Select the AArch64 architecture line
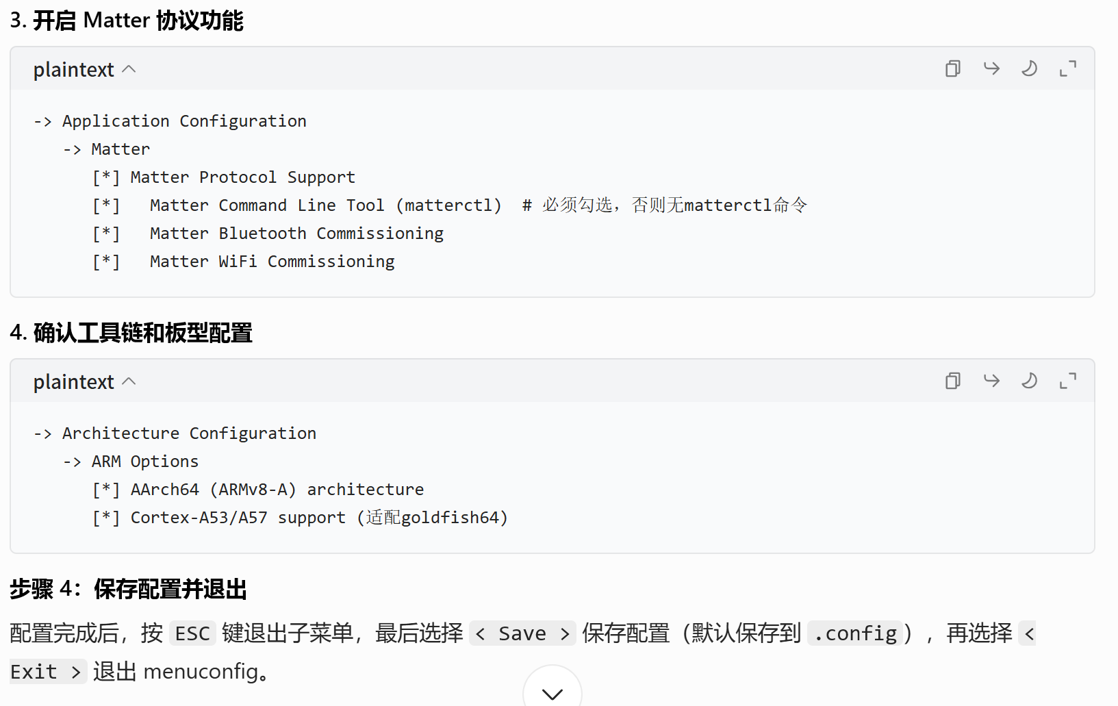This screenshot has width=1118, height=706. 257,489
